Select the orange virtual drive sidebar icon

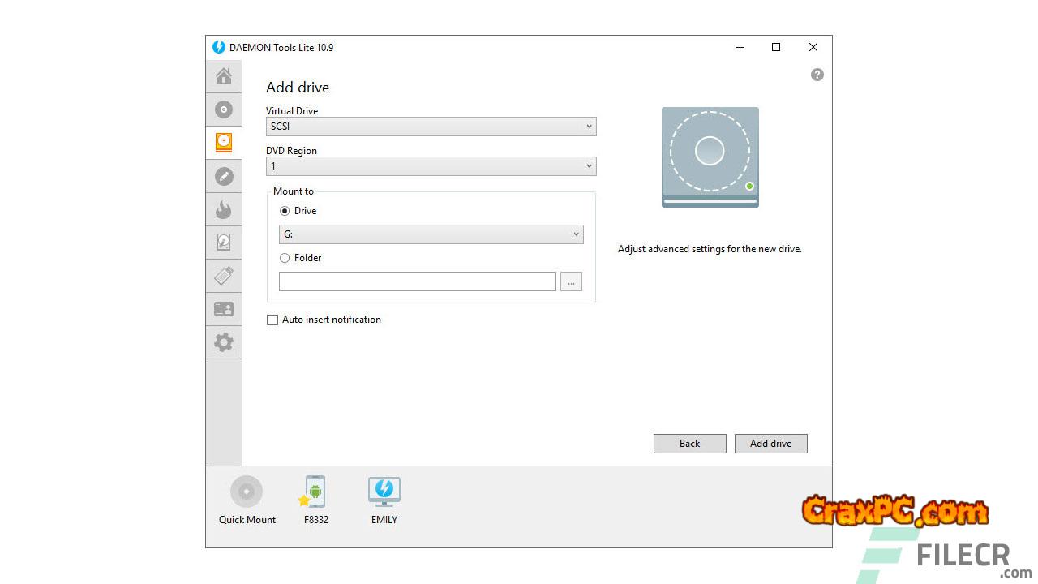pyautogui.click(x=224, y=143)
